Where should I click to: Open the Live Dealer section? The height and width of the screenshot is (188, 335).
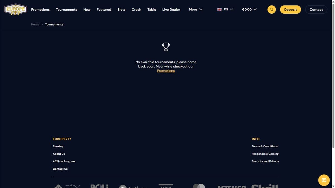(171, 9)
